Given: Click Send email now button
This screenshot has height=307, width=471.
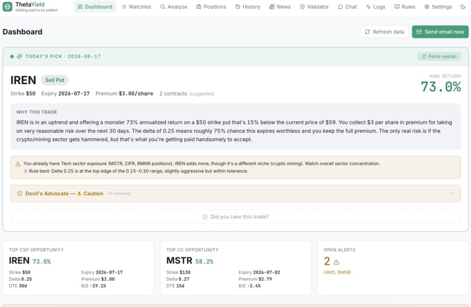Looking at the screenshot, I should point(440,32).
